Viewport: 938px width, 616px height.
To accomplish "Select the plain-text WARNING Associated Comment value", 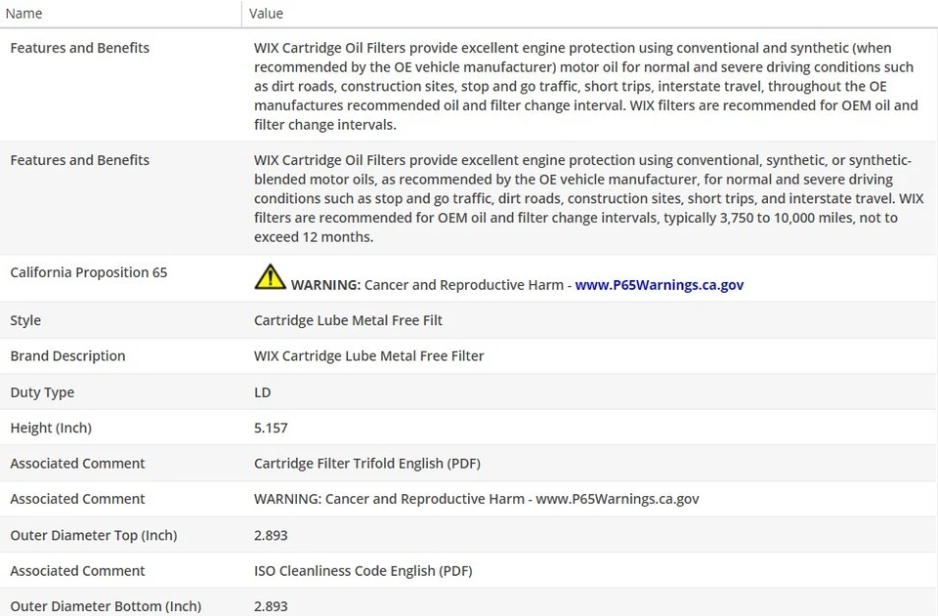I will coord(477,499).
